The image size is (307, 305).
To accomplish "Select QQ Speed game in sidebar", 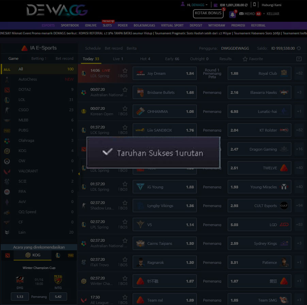I will [39, 212].
